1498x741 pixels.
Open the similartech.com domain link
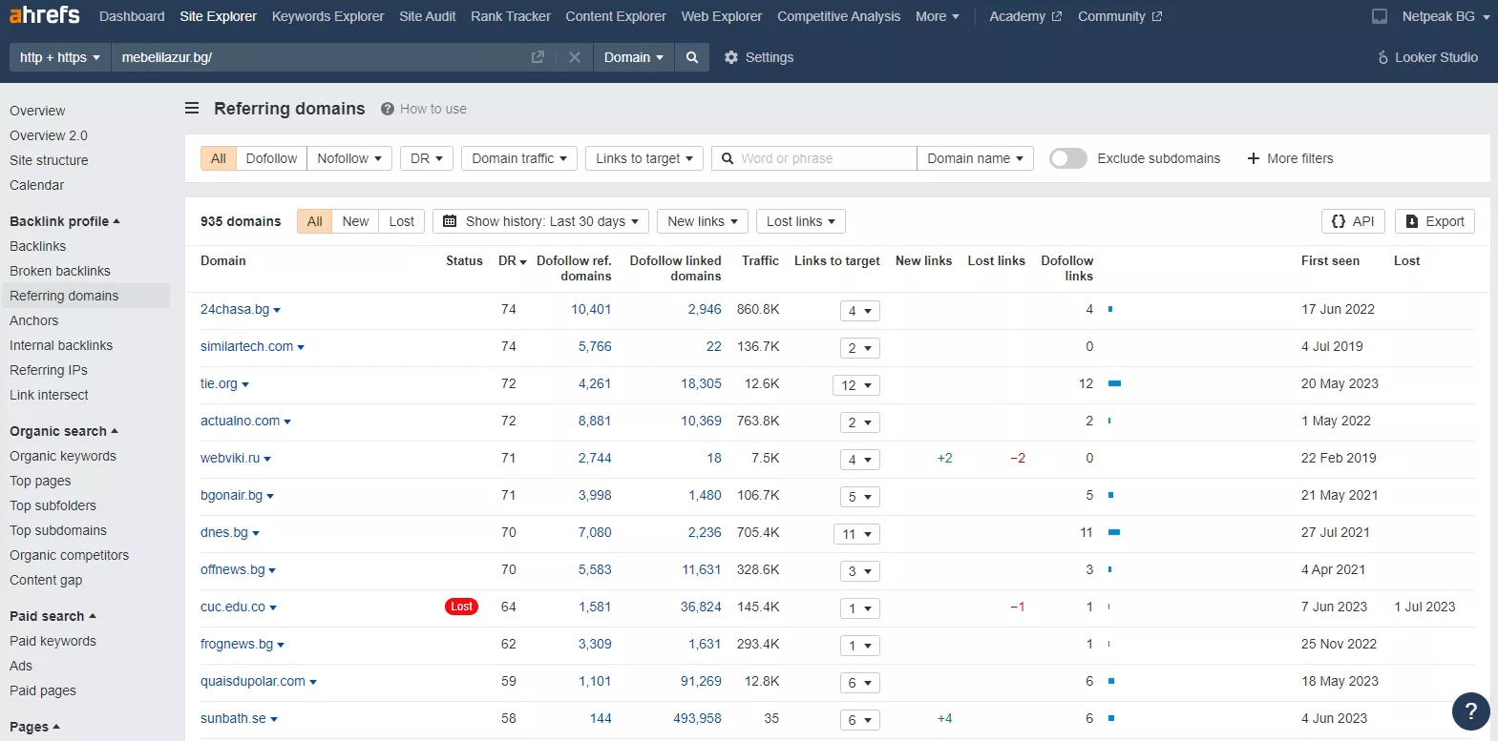247,346
